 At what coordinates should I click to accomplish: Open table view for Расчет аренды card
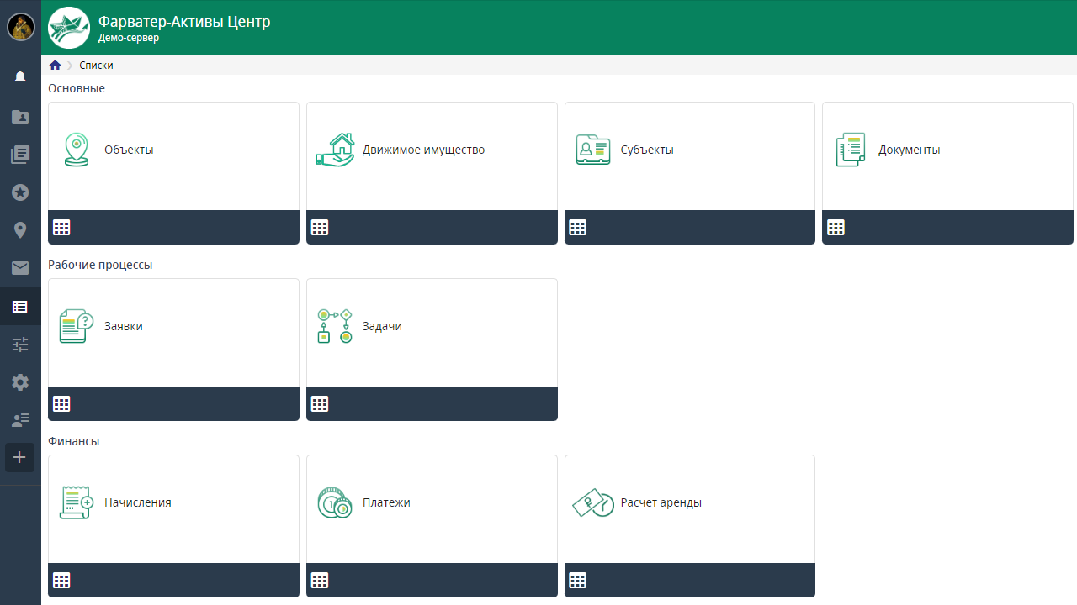click(x=577, y=581)
